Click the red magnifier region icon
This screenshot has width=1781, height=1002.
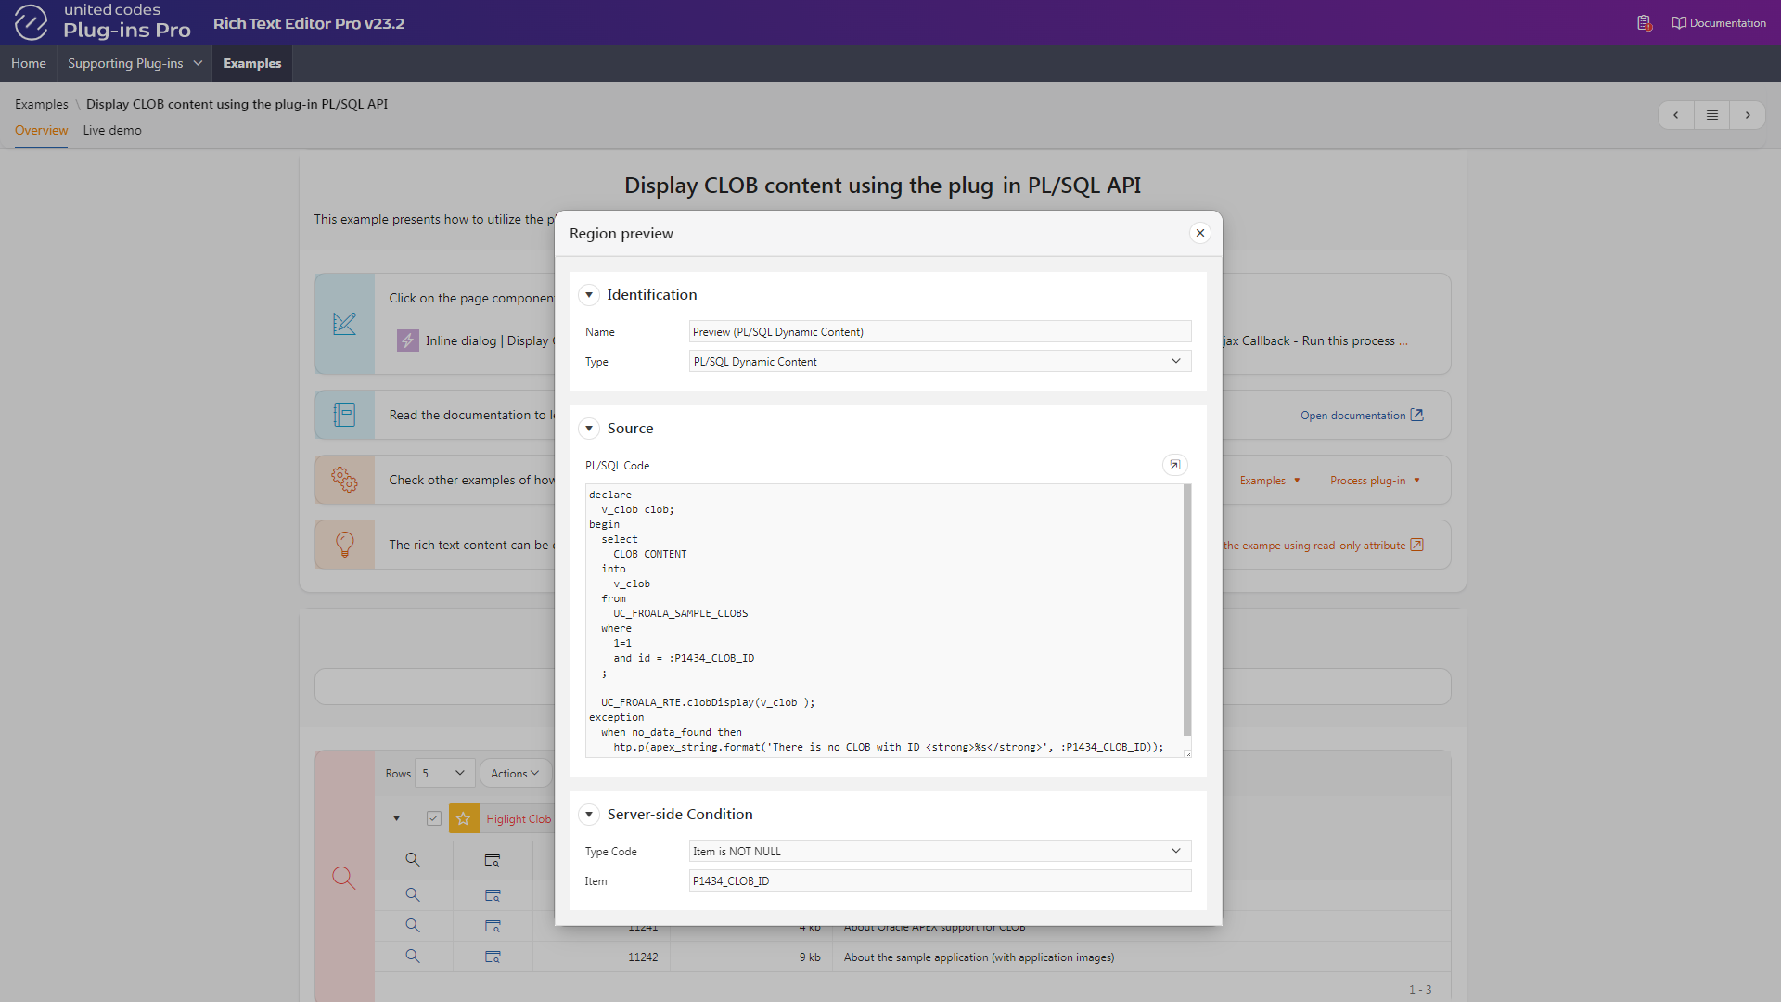344,878
